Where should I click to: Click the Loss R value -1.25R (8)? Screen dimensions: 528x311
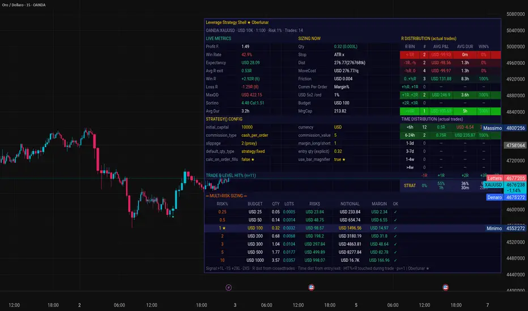[250, 87]
